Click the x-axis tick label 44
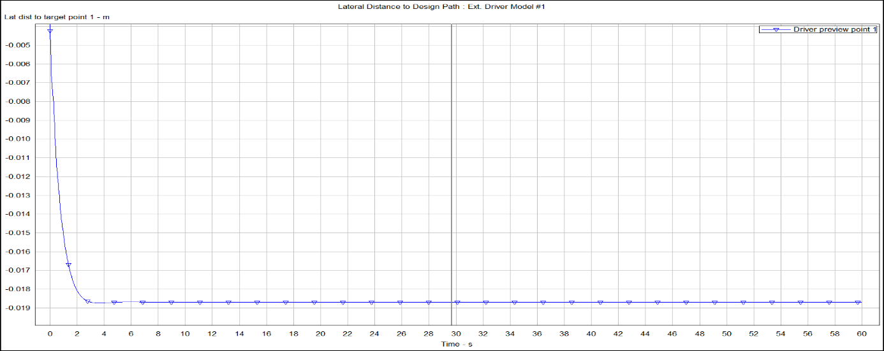This screenshot has width=884, height=351. pyautogui.click(x=645, y=333)
